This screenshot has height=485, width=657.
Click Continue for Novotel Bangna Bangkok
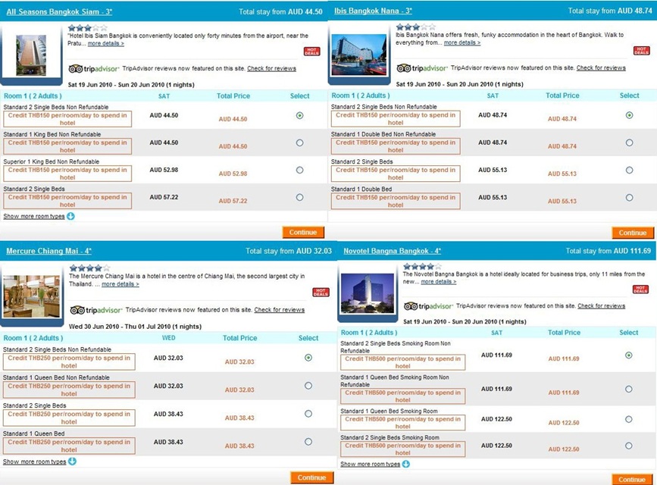pyautogui.click(x=632, y=480)
